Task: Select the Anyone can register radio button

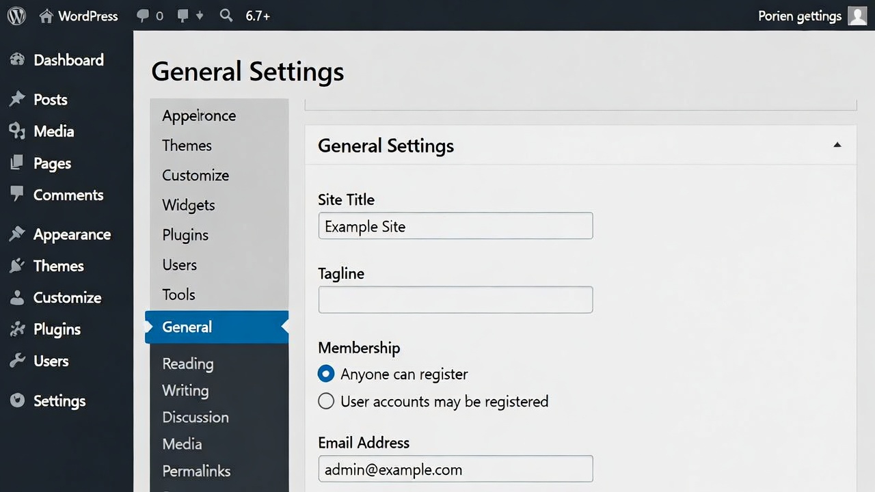Action: tap(326, 374)
